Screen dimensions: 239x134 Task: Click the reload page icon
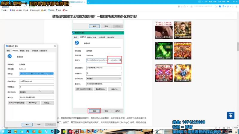(x=16, y=7)
